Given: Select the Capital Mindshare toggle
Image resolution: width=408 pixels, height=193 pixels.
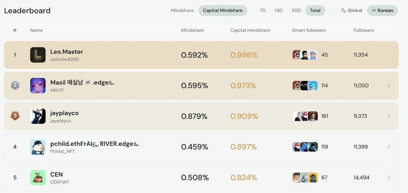Looking at the screenshot, I should point(223,11).
